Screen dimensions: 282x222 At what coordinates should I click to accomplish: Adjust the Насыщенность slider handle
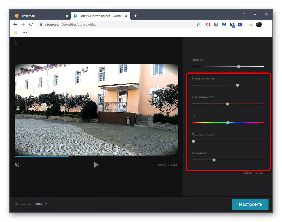click(x=228, y=104)
